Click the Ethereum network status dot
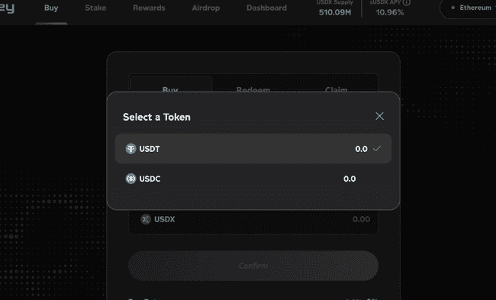 (x=453, y=8)
